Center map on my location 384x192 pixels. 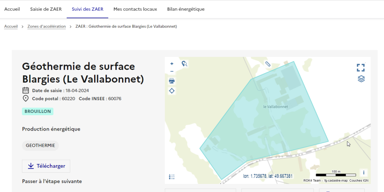pos(172,91)
